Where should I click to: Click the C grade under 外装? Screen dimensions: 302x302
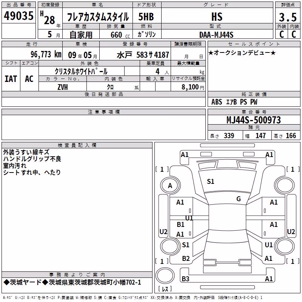tap(282, 34)
